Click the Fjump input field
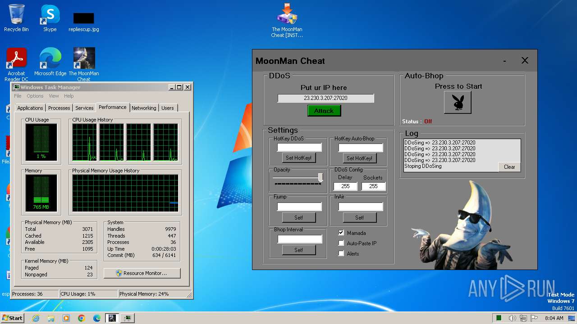This screenshot has height=324, width=577. point(299,207)
